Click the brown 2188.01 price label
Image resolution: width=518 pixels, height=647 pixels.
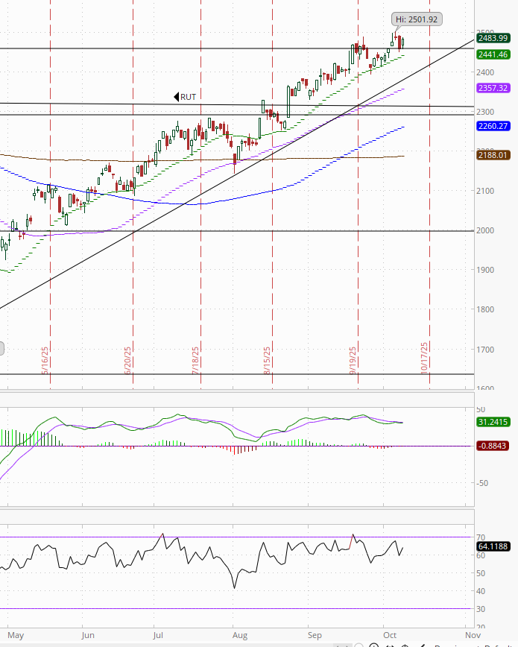click(493, 155)
